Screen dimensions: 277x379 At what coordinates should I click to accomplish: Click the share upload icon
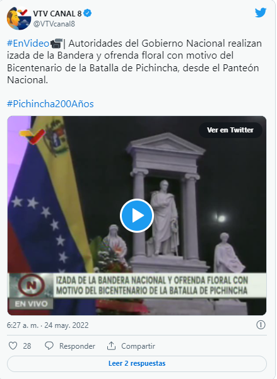click(x=111, y=346)
